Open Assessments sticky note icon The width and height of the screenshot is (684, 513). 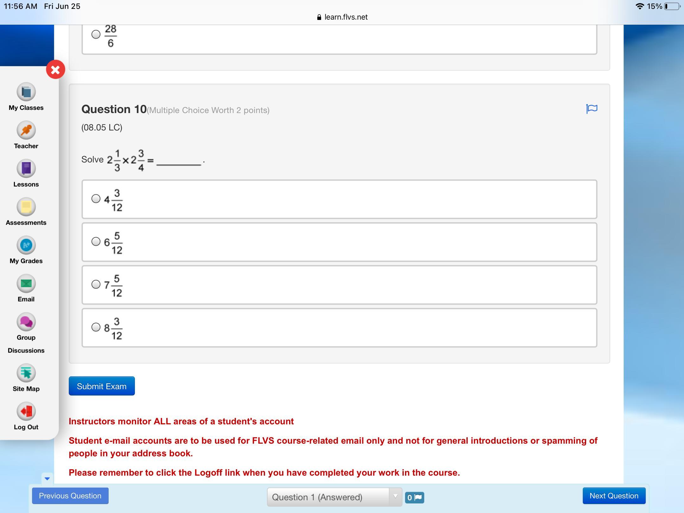tap(26, 207)
